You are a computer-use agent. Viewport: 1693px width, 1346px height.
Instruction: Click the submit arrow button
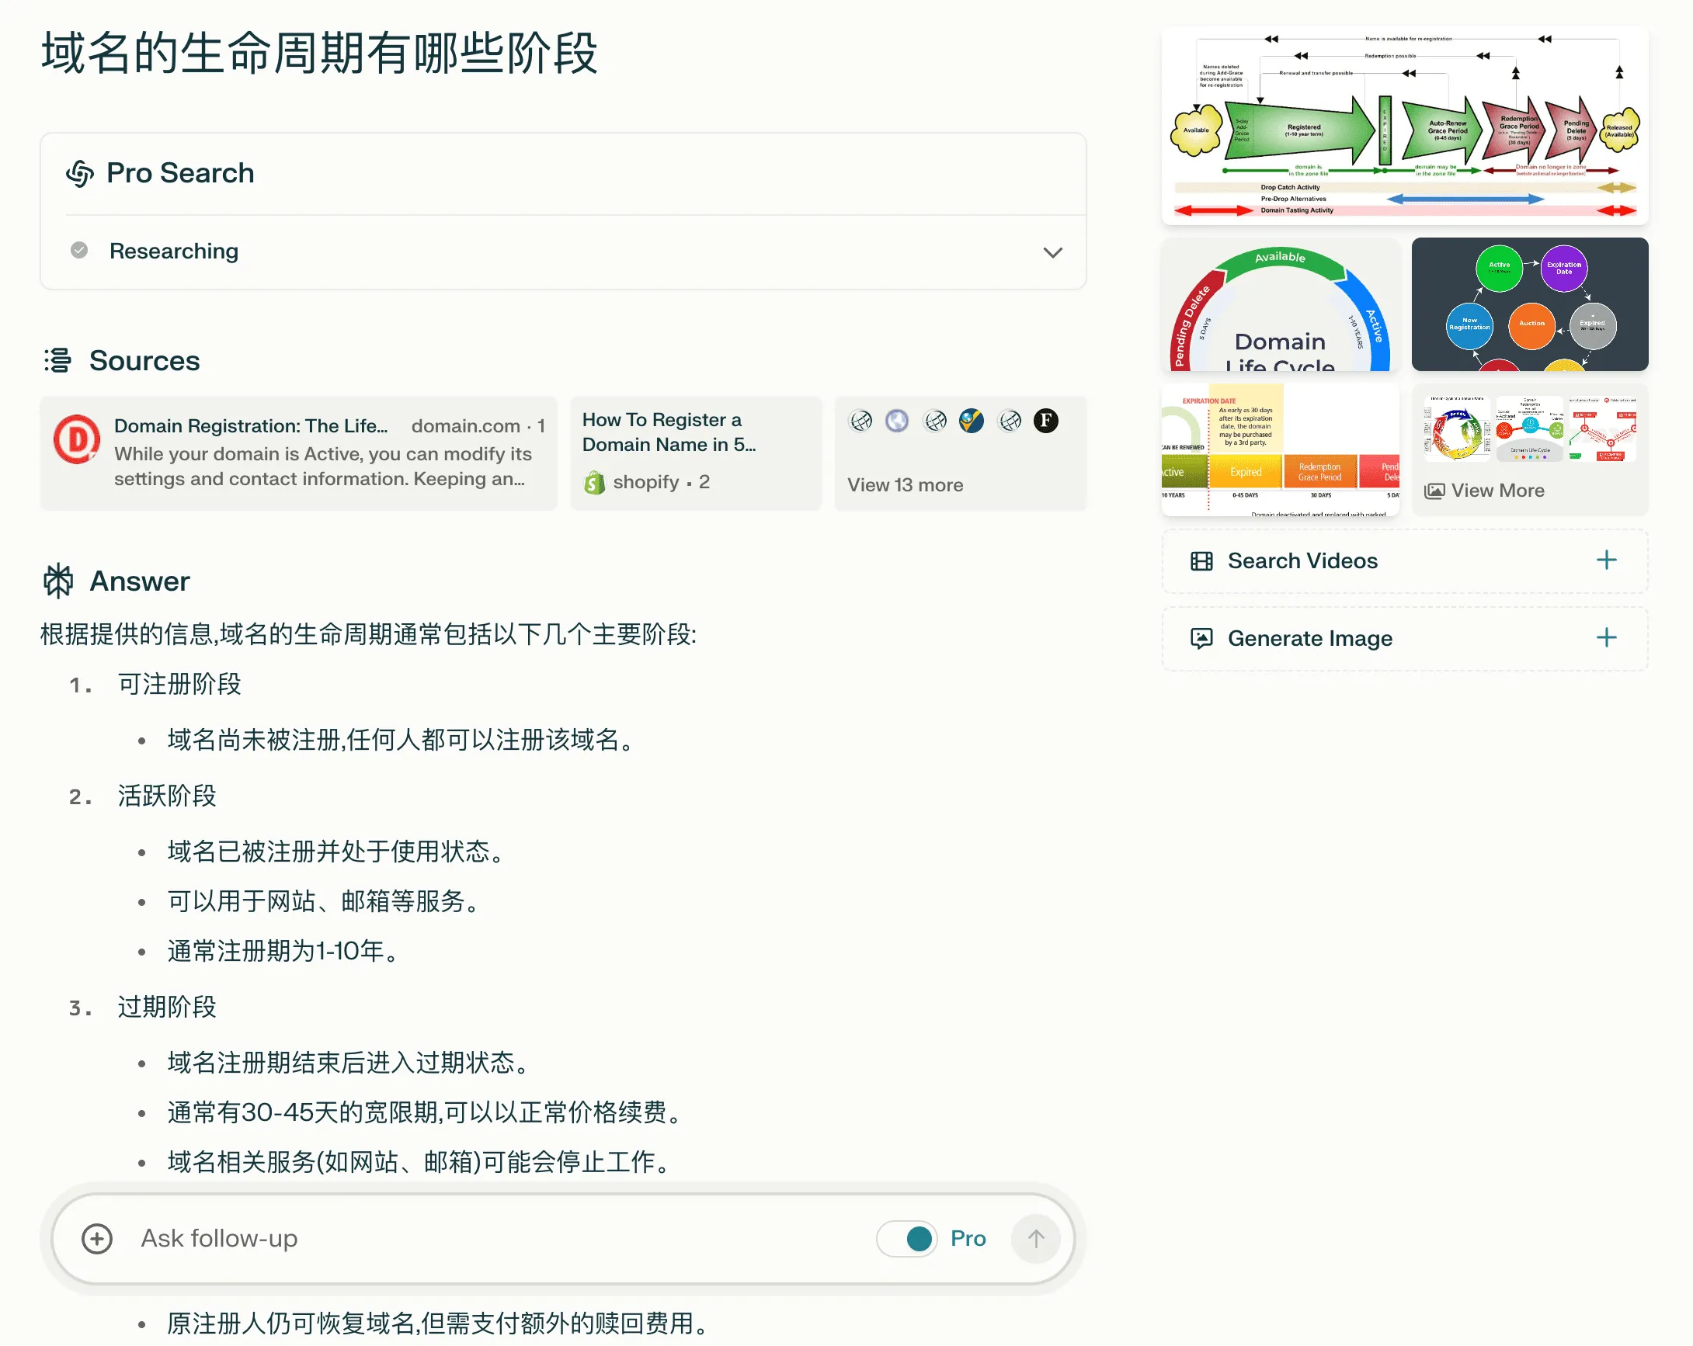(x=1036, y=1238)
